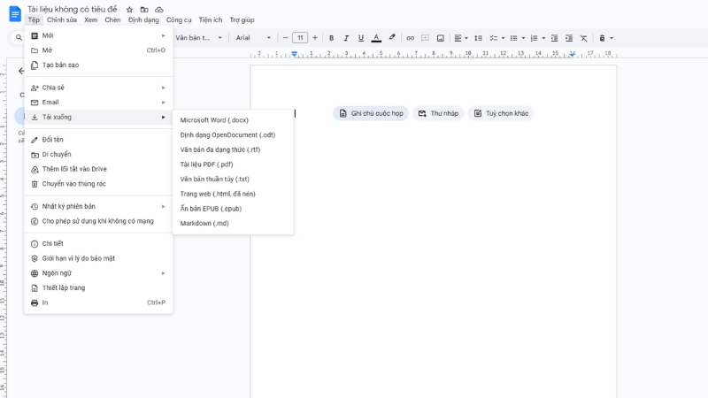Click the clear formatting icon

tap(584, 38)
